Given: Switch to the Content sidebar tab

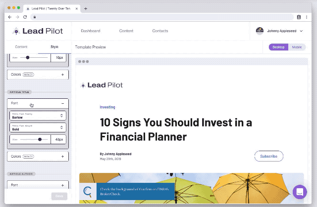Looking at the screenshot, I should click(21, 47).
